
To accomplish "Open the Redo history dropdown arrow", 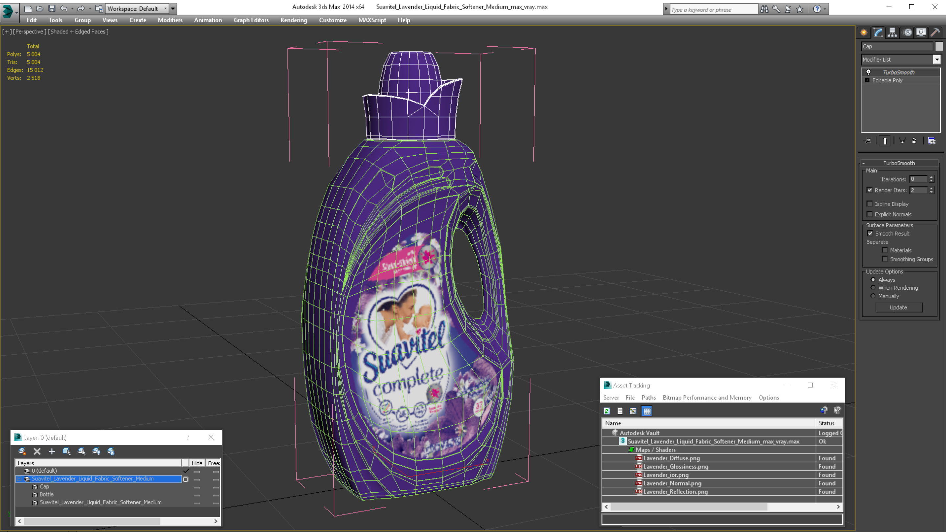I will click(90, 9).
